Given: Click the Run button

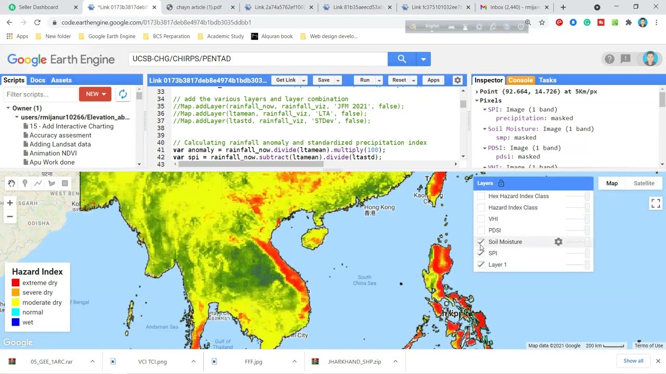Looking at the screenshot, I should coord(365,80).
